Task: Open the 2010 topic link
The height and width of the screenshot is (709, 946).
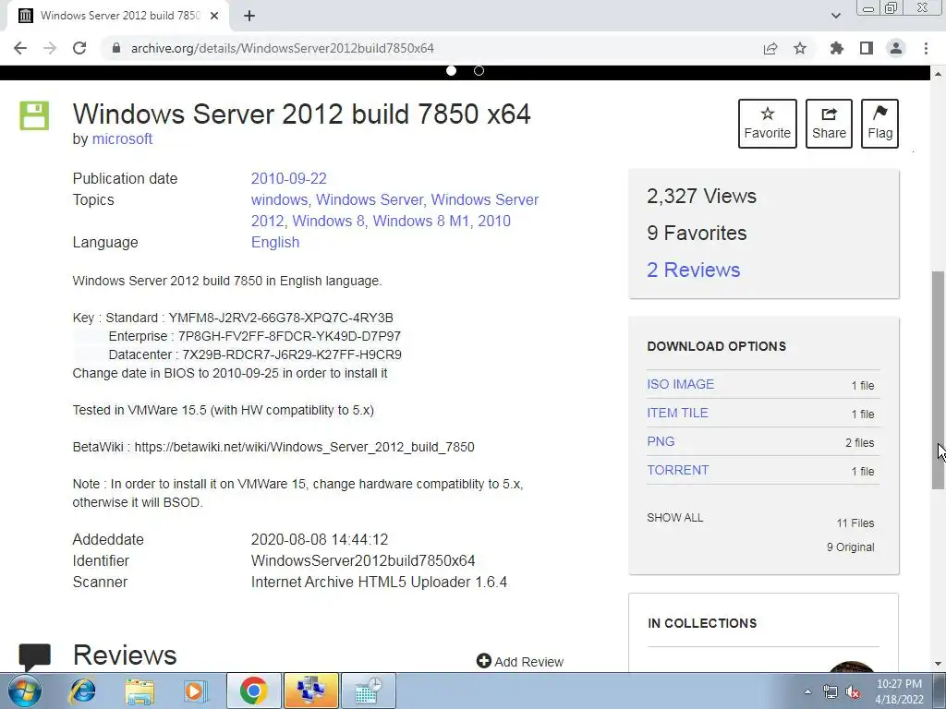Action: [494, 221]
